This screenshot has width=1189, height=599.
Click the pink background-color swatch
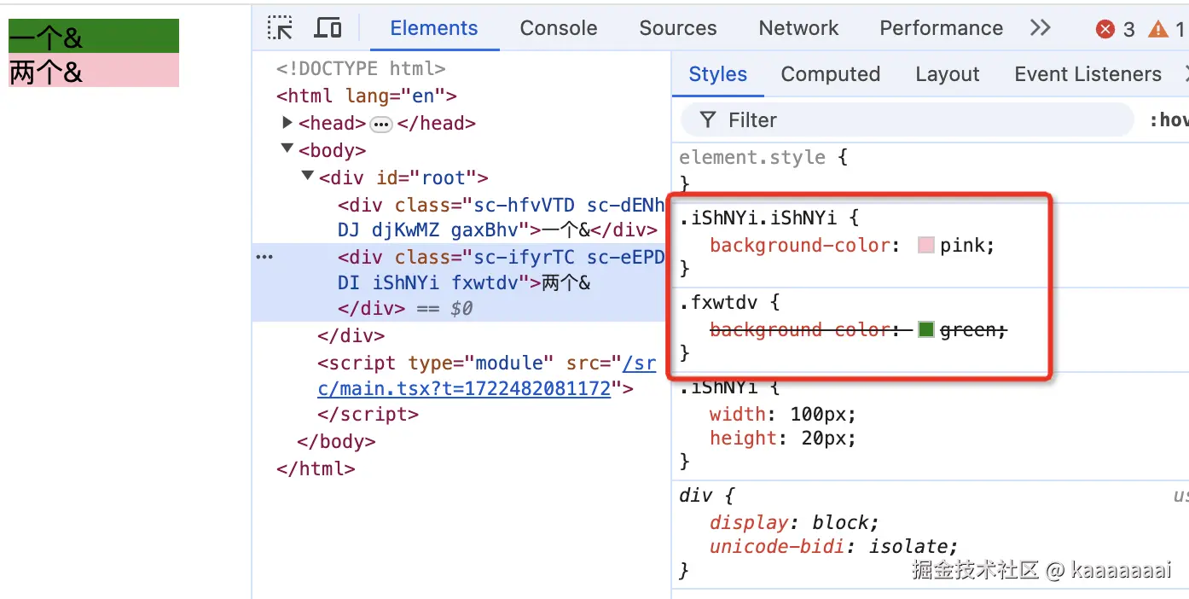click(x=926, y=245)
